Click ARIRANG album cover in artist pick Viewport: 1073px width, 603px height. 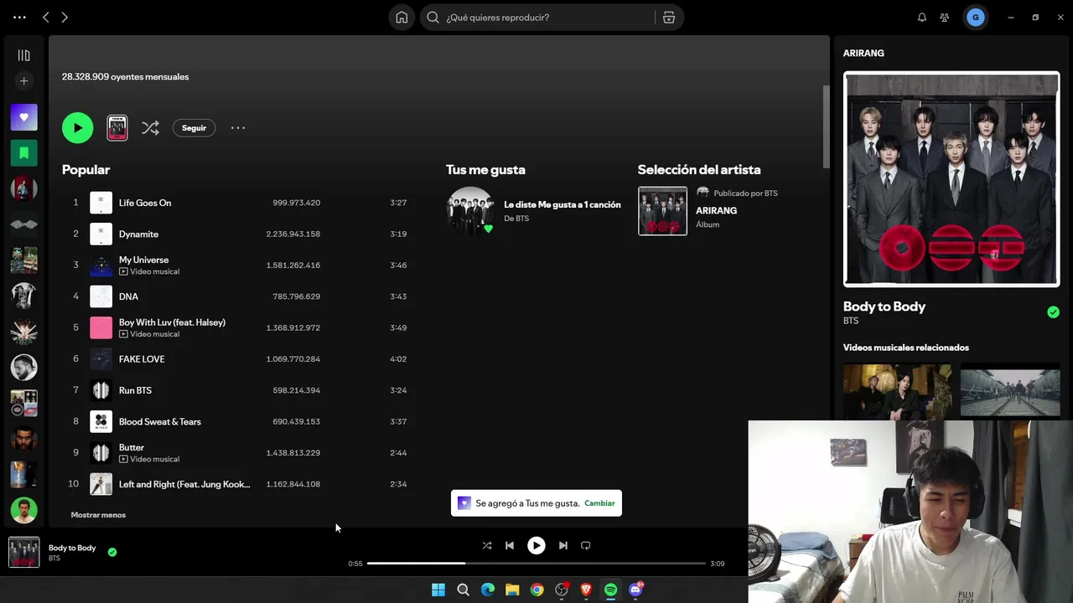click(x=662, y=211)
